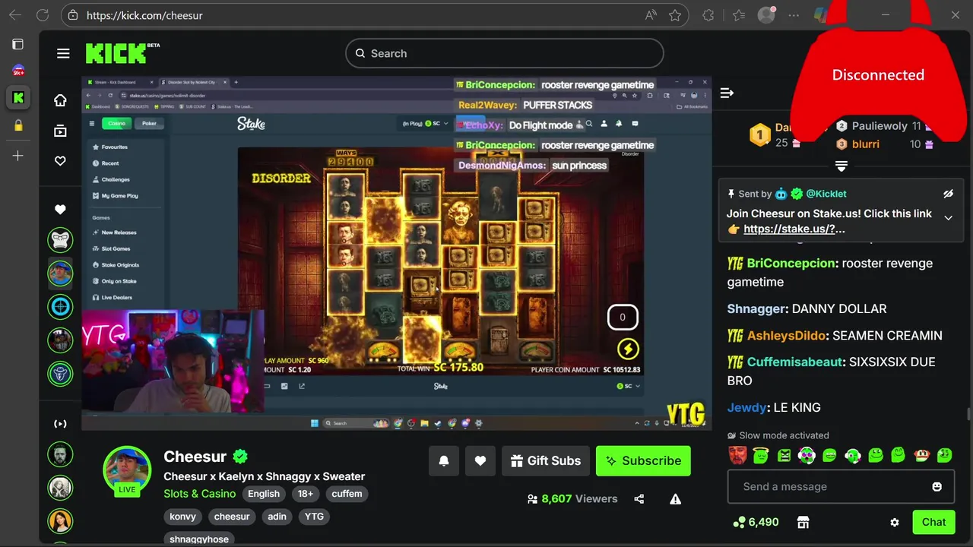Go to Kick home via house icon
The height and width of the screenshot is (547, 973).
point(60,100)
